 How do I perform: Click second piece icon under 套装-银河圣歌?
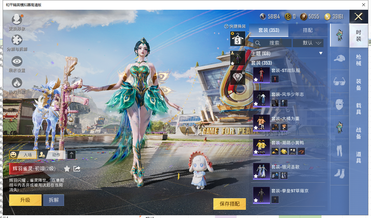click(x=284, y=176)
